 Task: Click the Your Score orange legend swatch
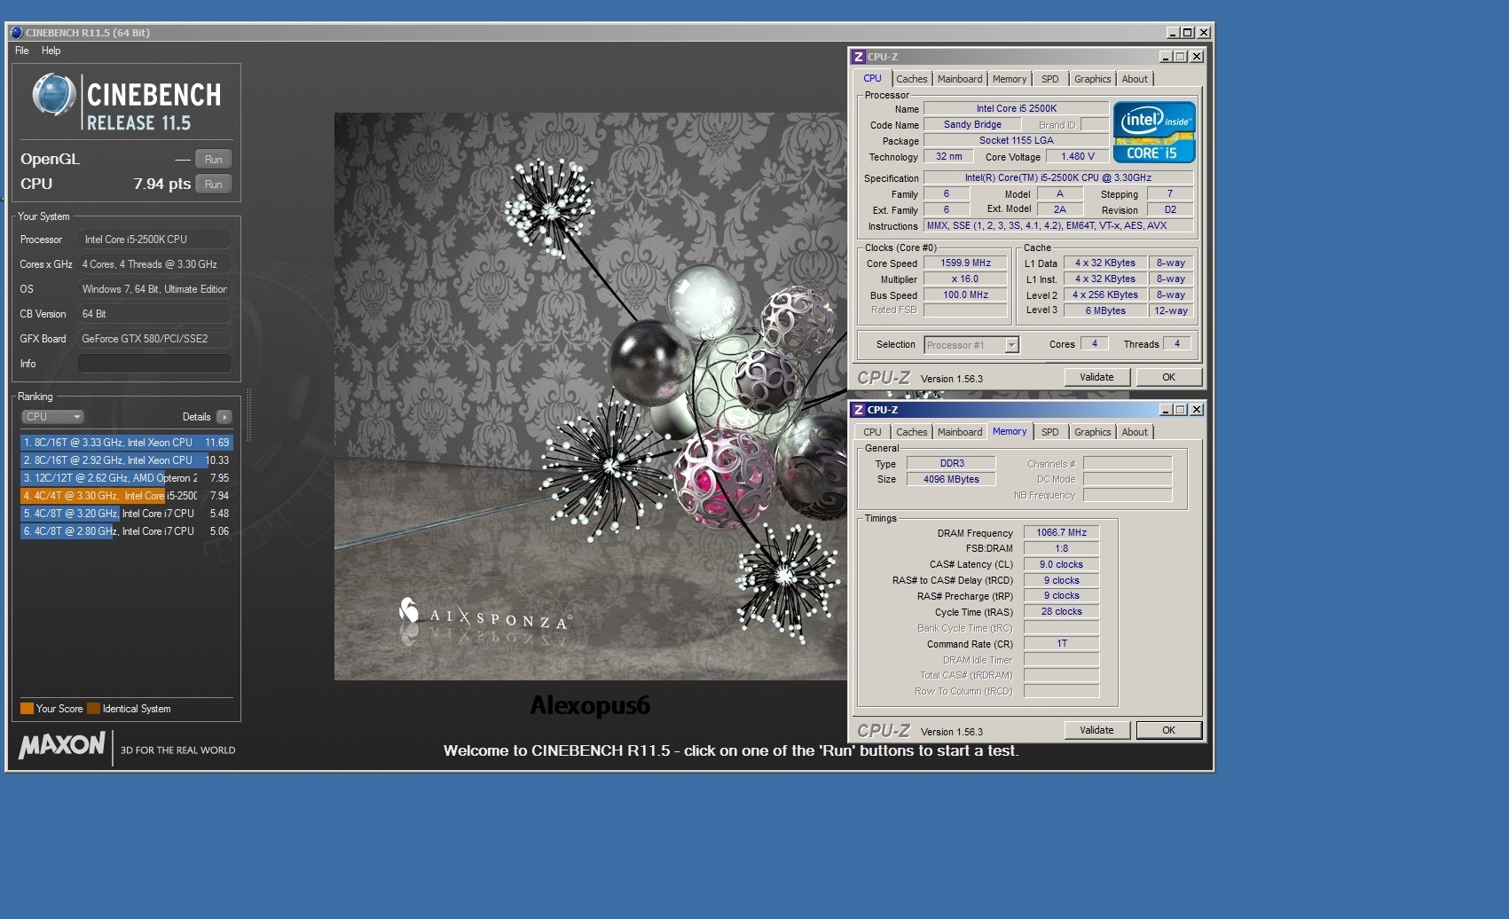click(x=27, y=709)
